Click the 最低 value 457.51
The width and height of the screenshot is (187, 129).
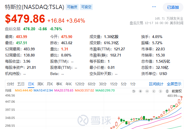pyautogui.click(x=21, y=43)
